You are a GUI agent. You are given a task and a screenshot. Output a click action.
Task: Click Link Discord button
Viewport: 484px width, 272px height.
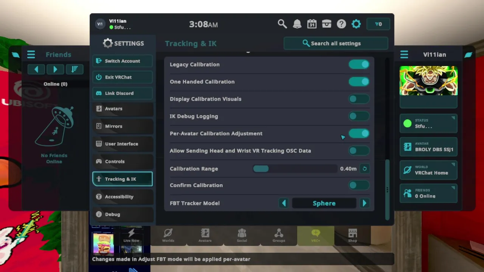pyautogui.click(x=123, y=93)
